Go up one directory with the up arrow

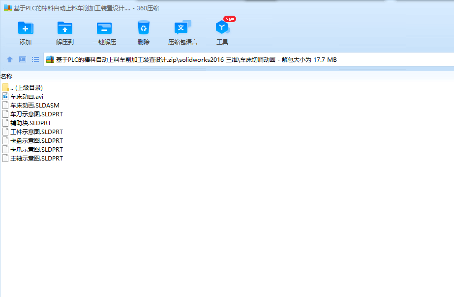coord(10,59)
